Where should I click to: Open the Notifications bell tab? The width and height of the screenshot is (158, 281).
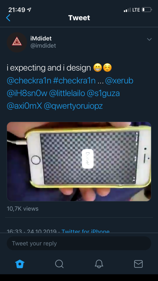point(99,264)
